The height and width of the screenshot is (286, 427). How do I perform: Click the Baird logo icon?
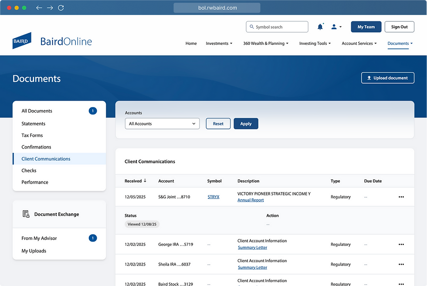(22, 41)
